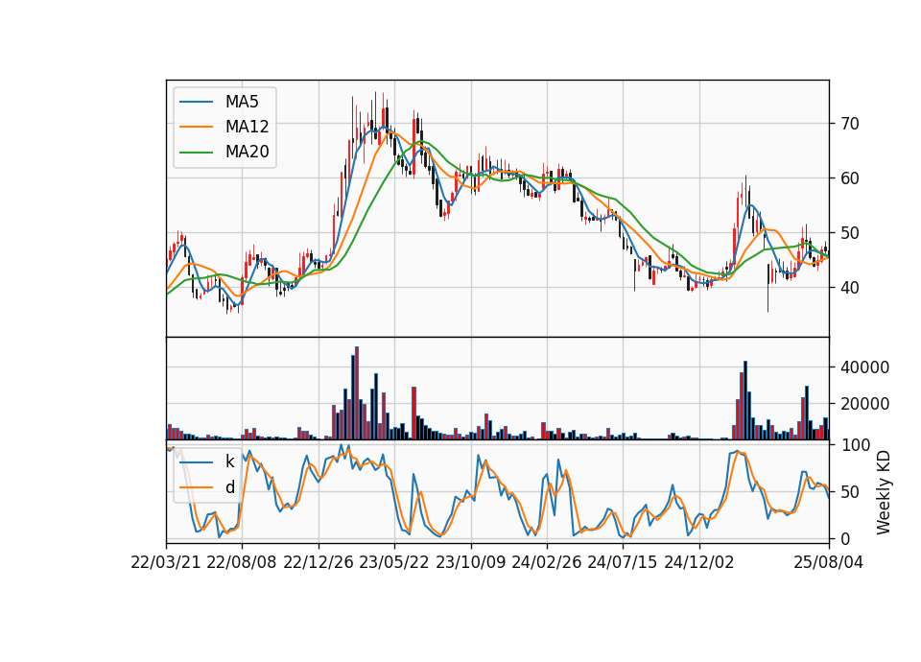Click the price axis label 70

coord(850,124)
